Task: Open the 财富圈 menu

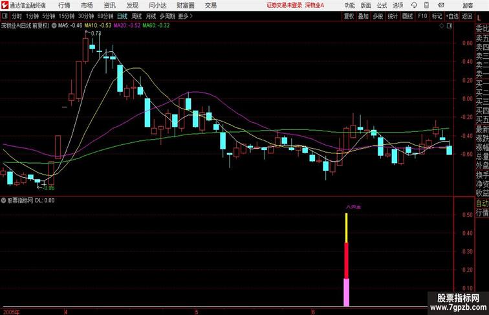Action: (x=185, y=5)
